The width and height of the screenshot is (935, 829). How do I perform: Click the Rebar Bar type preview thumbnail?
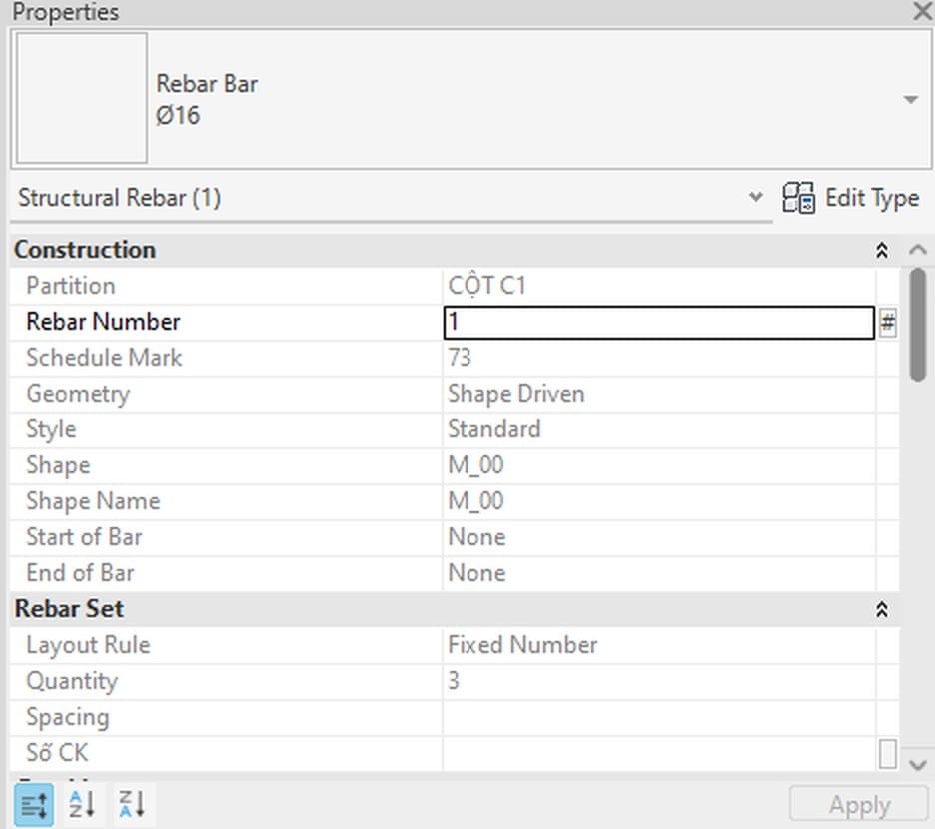point(82,98)
